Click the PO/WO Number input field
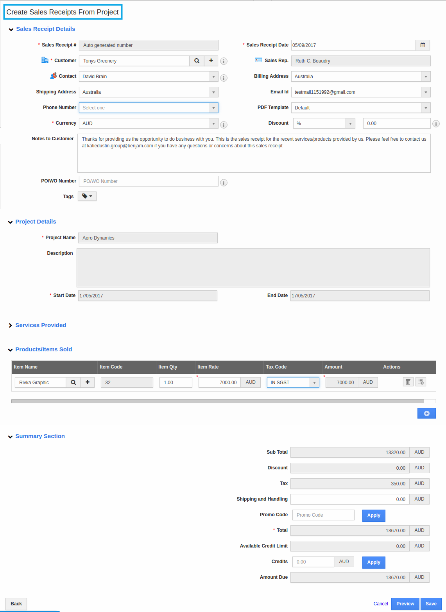The height and width of the screenshot is (612, 446). 149,181
